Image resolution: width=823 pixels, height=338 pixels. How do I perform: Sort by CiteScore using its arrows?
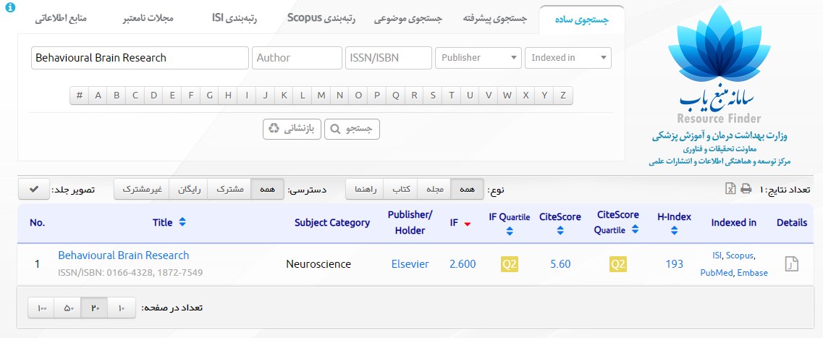point(560,232)
